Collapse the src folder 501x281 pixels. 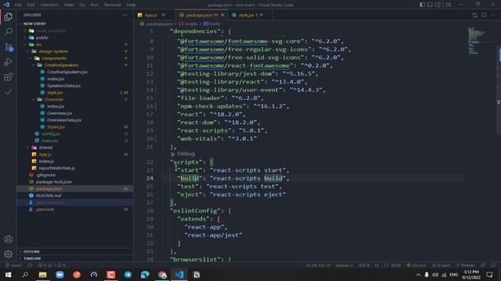click(38, 44)
